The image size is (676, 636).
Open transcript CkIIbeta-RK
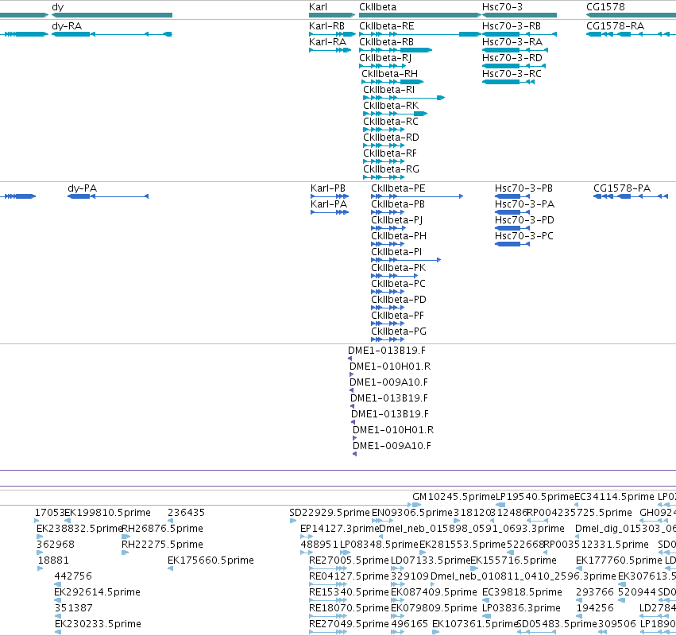[391, 106]
